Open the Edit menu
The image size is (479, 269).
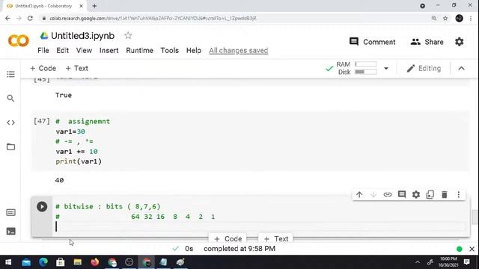pyautogui.click(x=62, y=50)
